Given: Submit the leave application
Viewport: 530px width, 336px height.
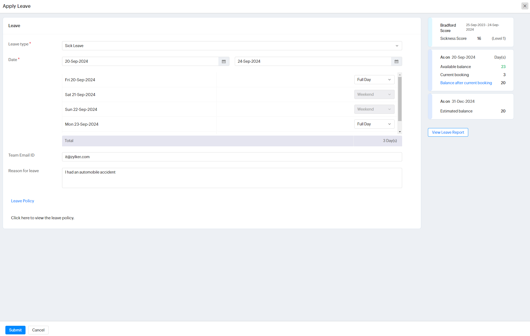Looking at the screenshot, I should pos(15,330).
